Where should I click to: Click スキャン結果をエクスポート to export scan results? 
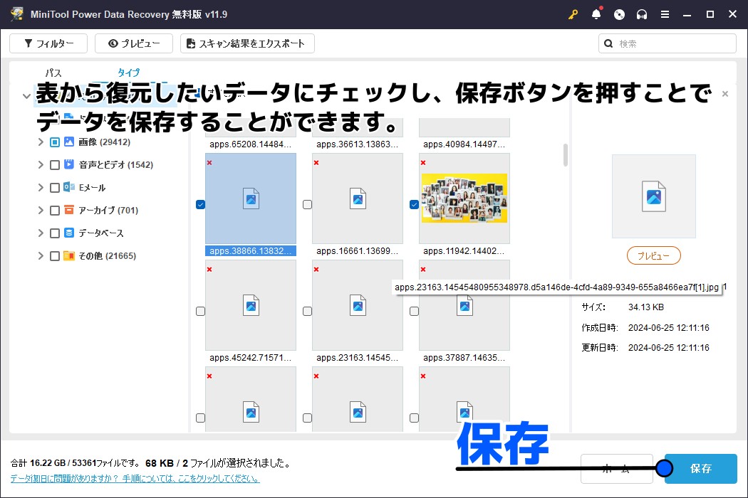(x=248, y=43)
